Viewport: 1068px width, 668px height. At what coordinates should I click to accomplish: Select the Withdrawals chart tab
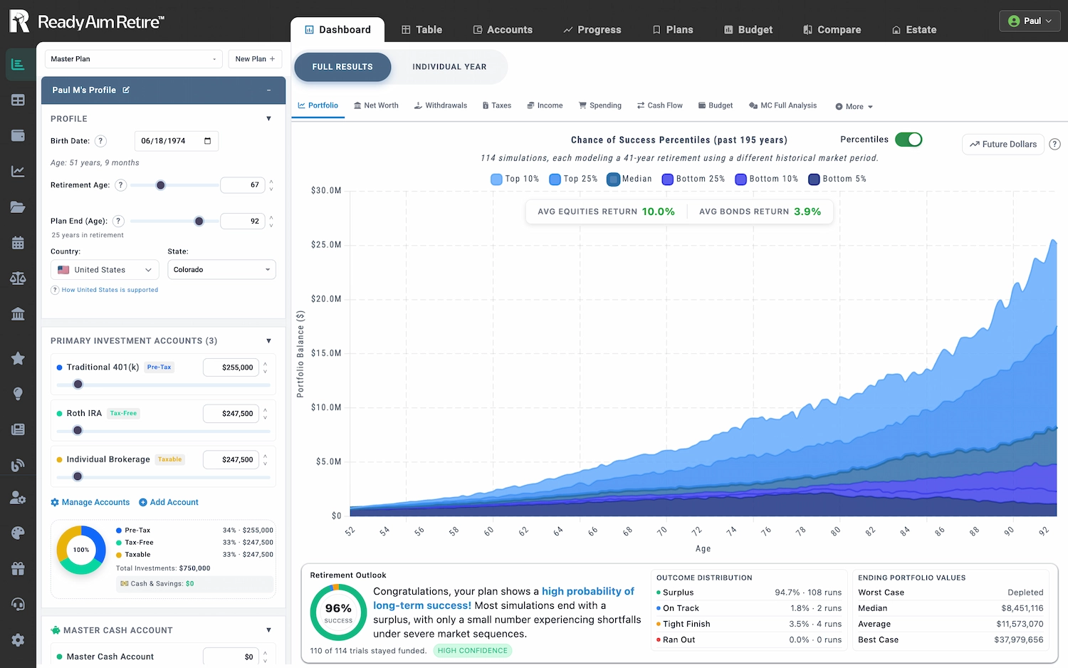pos(440,105)
